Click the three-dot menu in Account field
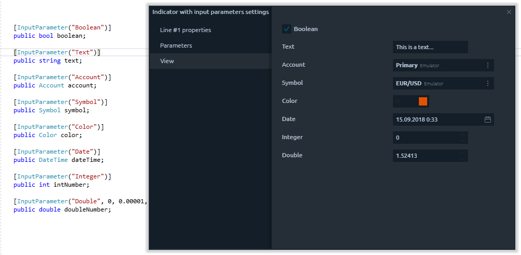This screenshot has height=255, width=521. pos(487,65)
